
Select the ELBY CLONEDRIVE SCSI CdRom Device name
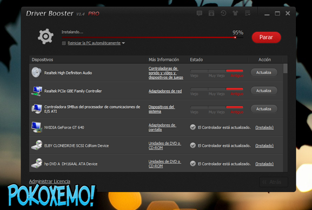(x=76, y=146)
